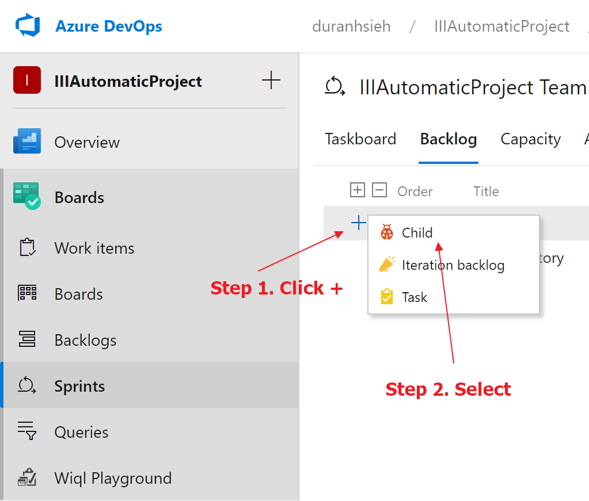This screenshot has height=501, width=589.
Task: Click the duranhsieh breadcrumb link
Action: coord(351,26)
